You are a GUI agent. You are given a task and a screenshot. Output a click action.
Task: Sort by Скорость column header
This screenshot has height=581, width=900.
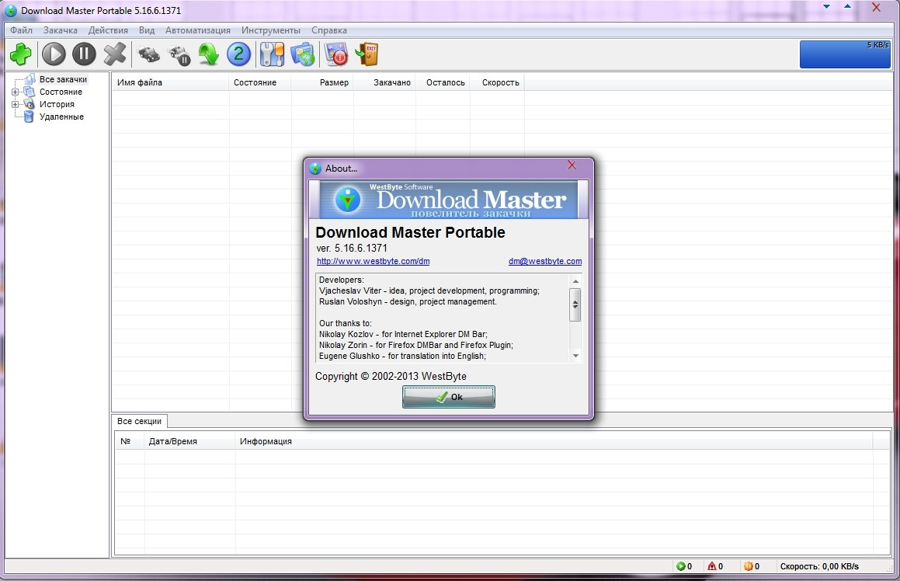pyautogui.click(x=497, y=82)
